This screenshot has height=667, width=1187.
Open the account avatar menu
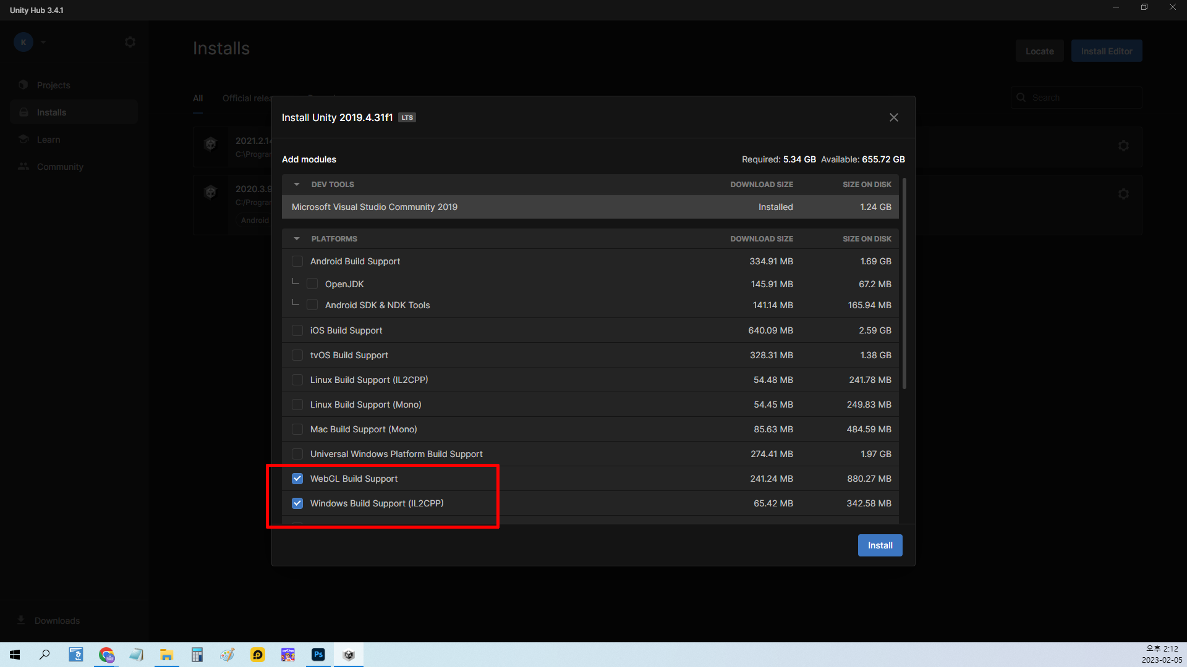[x=23, y=42]
